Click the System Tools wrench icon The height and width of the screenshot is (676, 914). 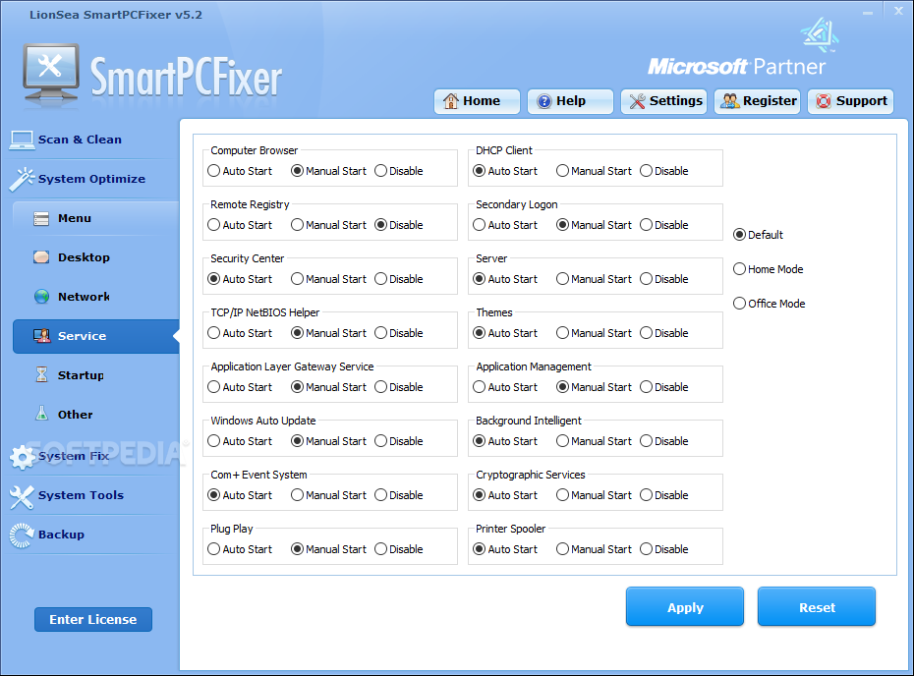(x=22, y=496)
